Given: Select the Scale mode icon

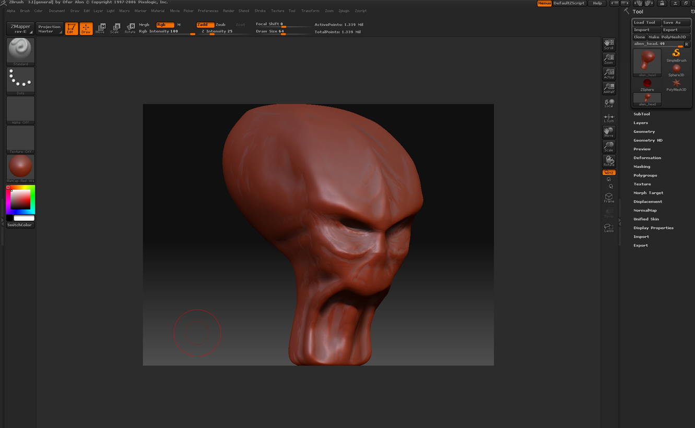Looking at the screenshot, I should pos(114,28).
